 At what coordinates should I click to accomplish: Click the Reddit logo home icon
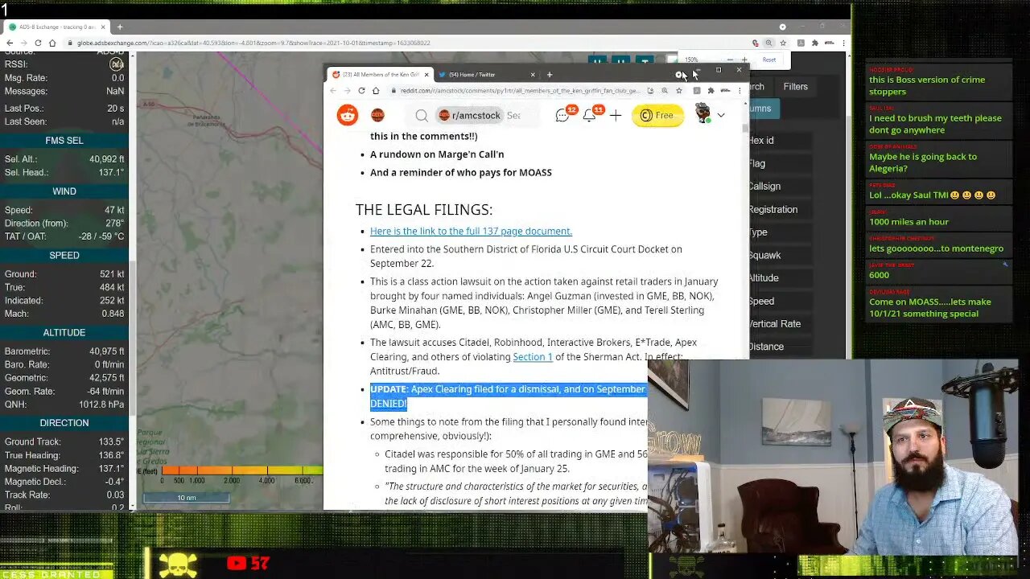click(x=347, y=115)
